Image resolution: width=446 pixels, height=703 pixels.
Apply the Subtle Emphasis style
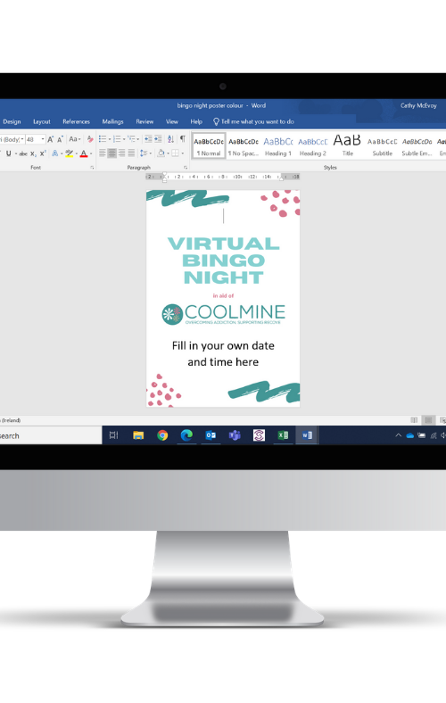[x=417, y=146]
